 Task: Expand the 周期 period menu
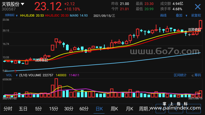click(x=144, y=109)
